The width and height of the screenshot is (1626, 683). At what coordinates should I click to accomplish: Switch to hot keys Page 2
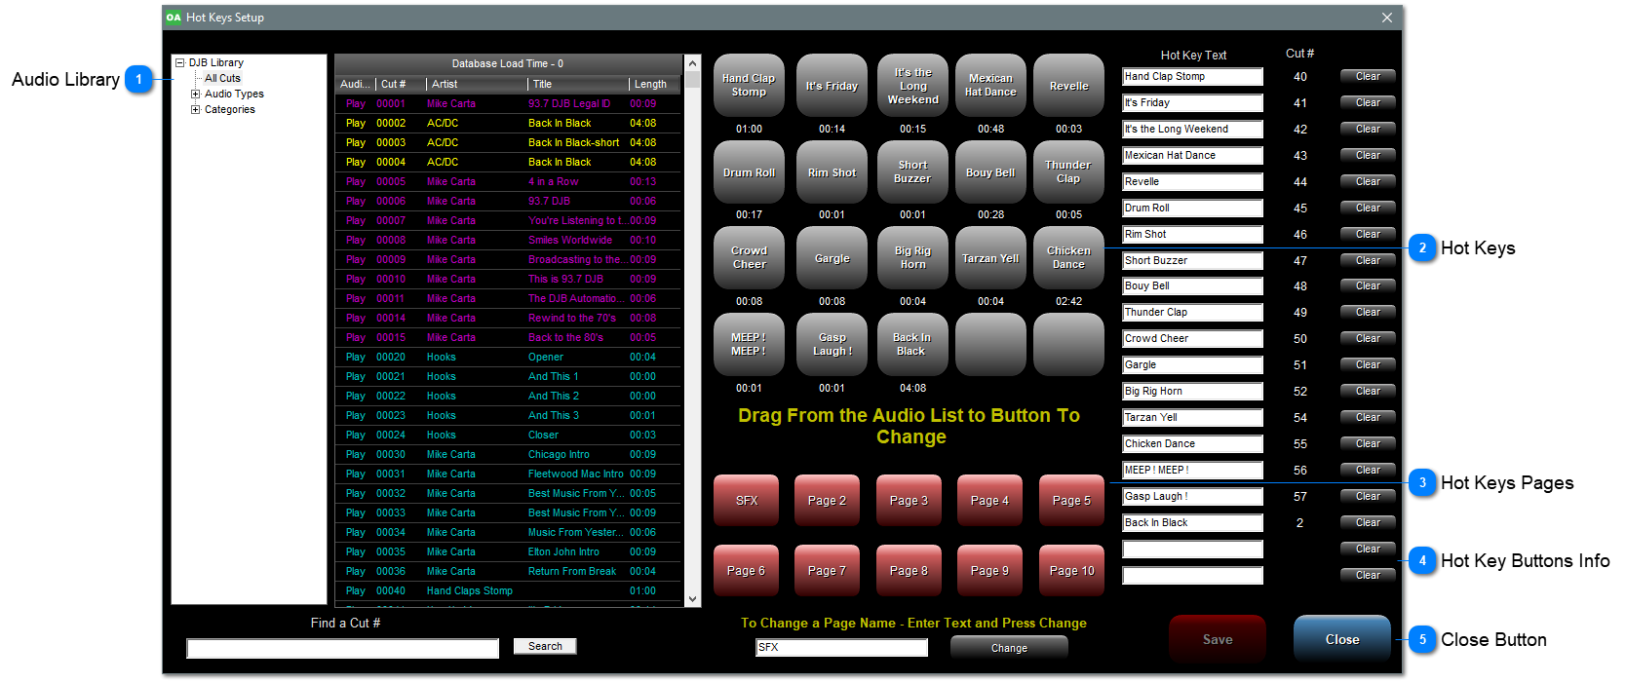(x=827, y=500)
